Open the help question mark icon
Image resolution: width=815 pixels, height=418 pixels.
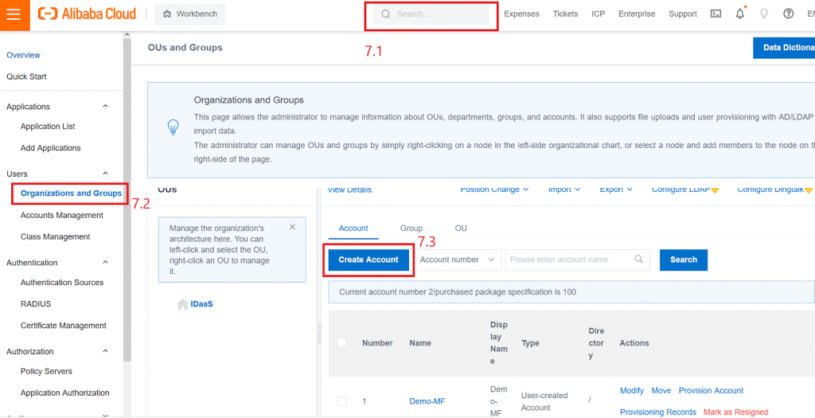[789, 14]
